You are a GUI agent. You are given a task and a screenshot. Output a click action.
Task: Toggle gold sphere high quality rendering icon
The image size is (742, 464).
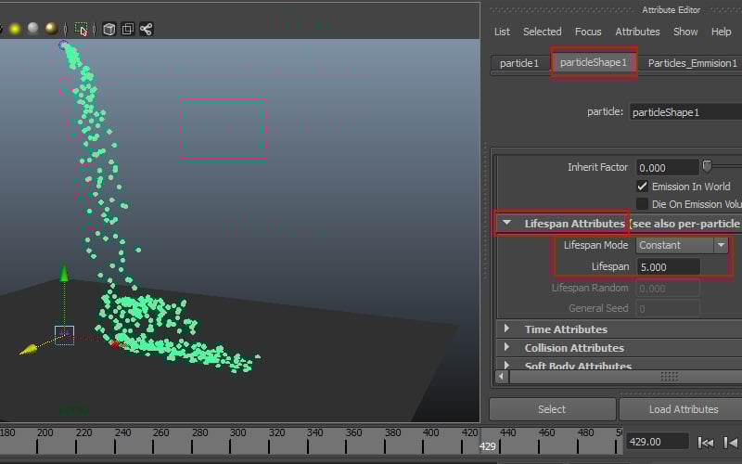click(x=51, y=29)
